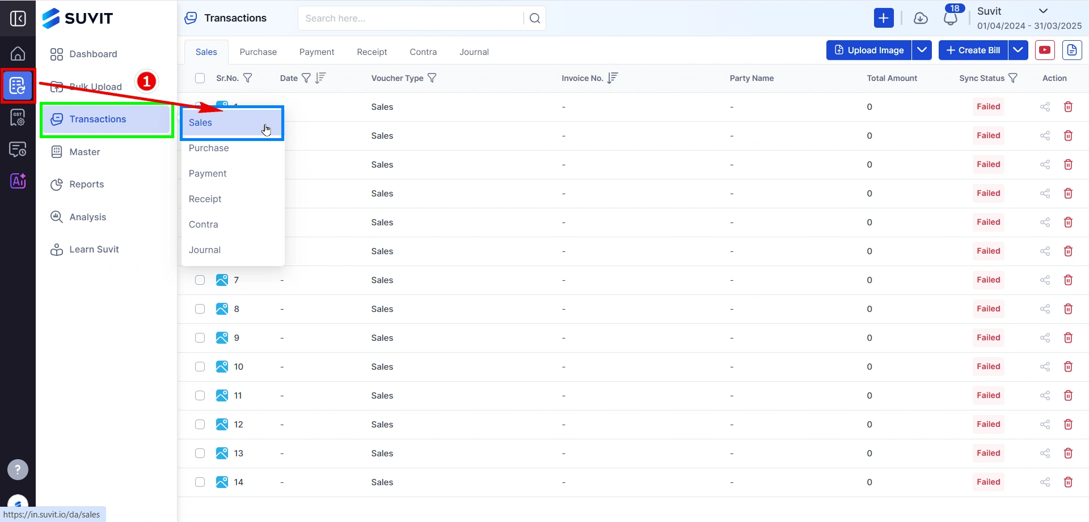Check the checkbox for row 8
The width and height of the screenshot is (1089, 522).
click(x=200, y=309)
